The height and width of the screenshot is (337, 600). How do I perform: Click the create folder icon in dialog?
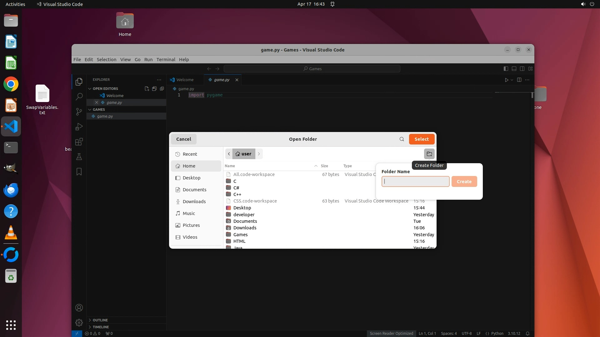[x=429, y=154]
